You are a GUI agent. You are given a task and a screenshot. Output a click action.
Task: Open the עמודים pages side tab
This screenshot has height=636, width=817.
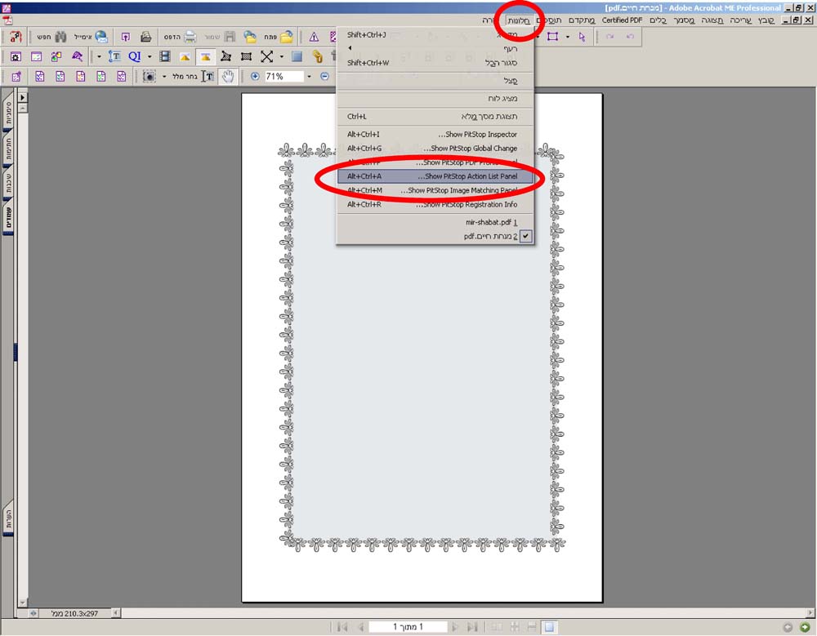pyautogui.click(x=8, y=219)
